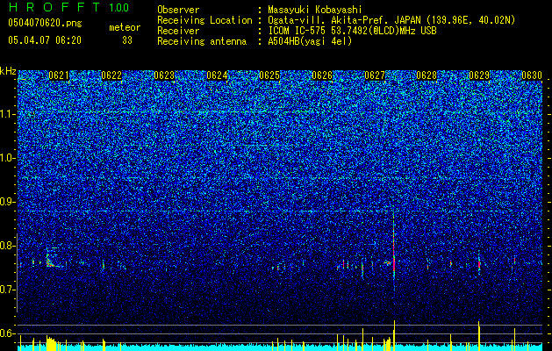Click the 0621 time marker

click(x=59, y=75)
